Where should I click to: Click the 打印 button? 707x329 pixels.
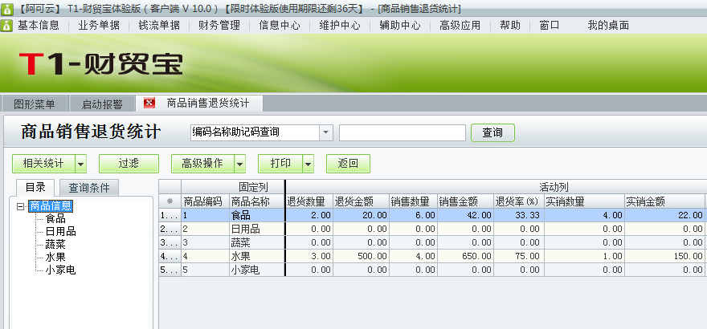280,164
